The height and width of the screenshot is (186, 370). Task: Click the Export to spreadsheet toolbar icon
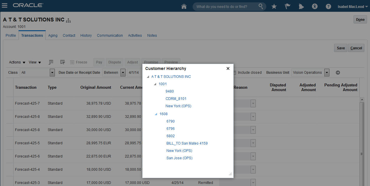(x=51, y=62)
